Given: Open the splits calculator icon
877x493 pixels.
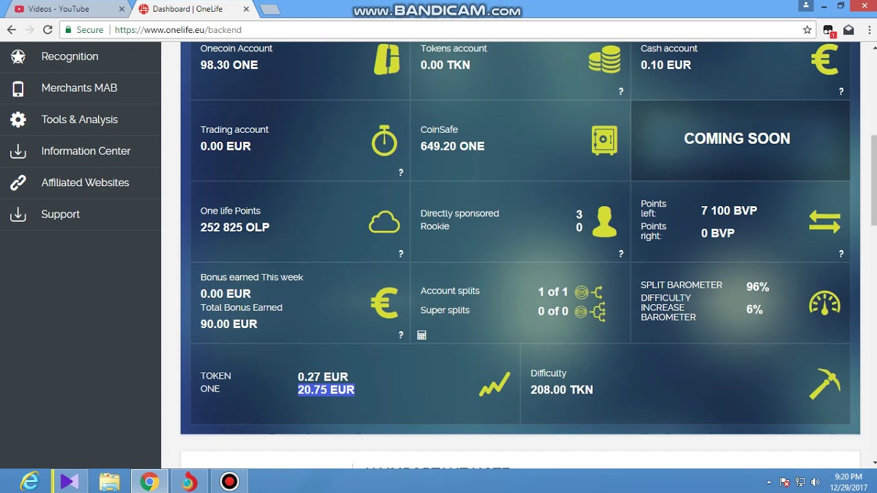Looking at the screenshot, I should pyautogui.click(x=421, y=335).
